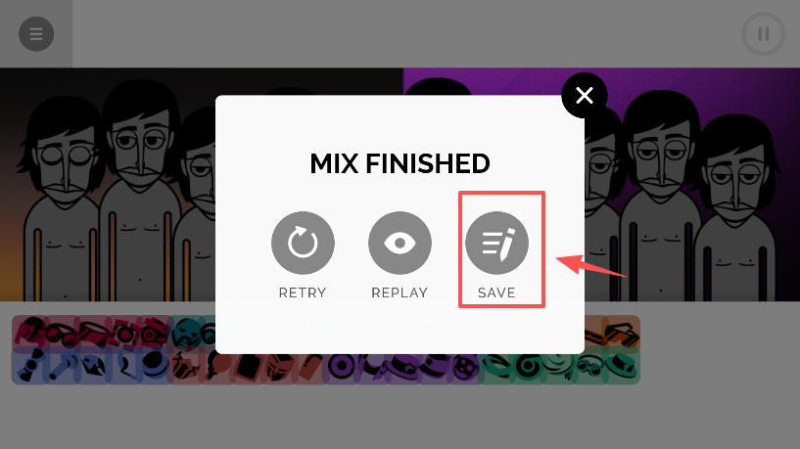This screenshot has width=800, height=449.
Task: Select the blue pen nib sound icon
Action: tap(93, 367)
